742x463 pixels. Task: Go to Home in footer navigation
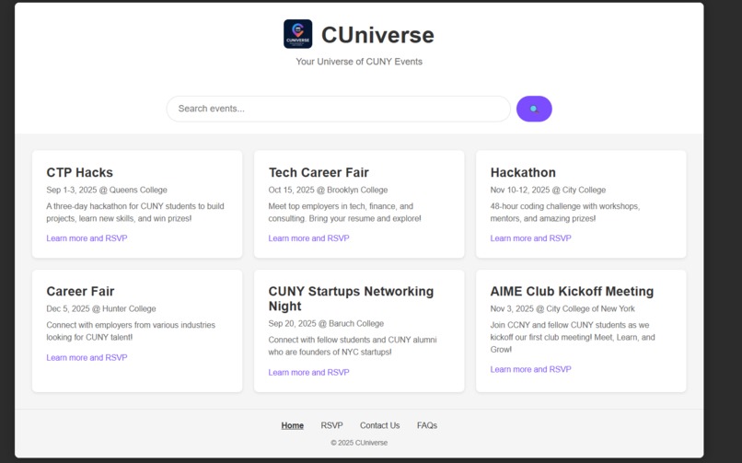click(293, 425)
